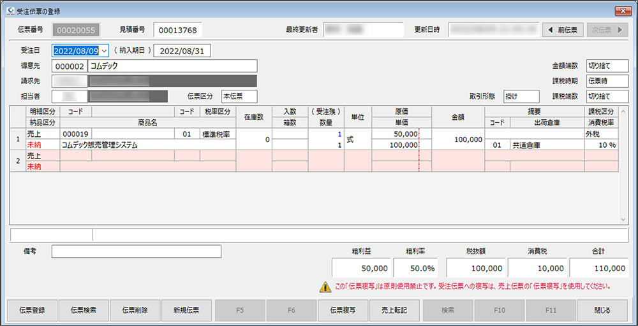Click the 見積番号 input field
Image resolution: width=638 pixels, height=326 pixels.
(178, 30)
